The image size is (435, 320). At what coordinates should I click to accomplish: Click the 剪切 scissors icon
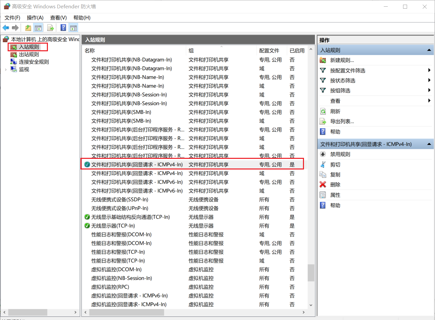323,164
